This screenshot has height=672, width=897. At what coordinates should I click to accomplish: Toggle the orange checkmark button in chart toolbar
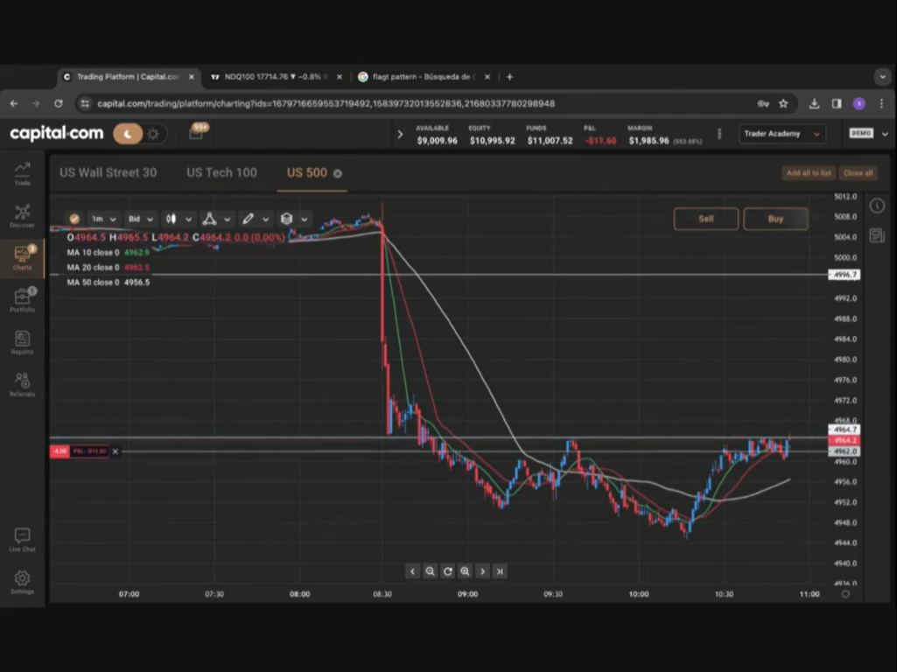click(74, 219)
